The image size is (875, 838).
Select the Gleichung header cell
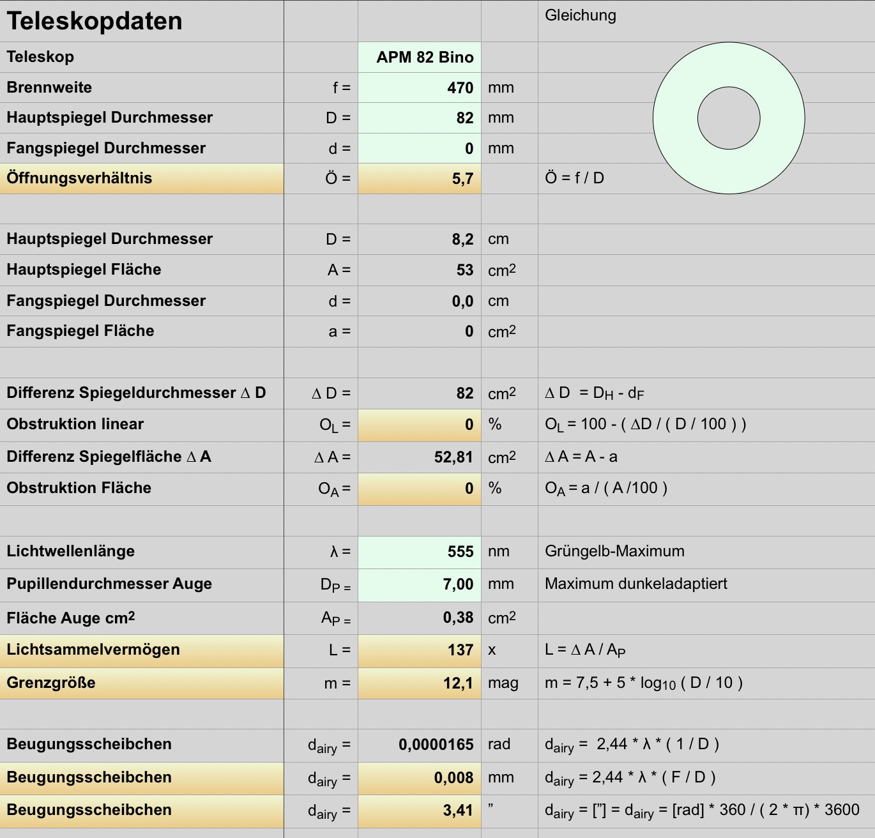click(706, 21)
